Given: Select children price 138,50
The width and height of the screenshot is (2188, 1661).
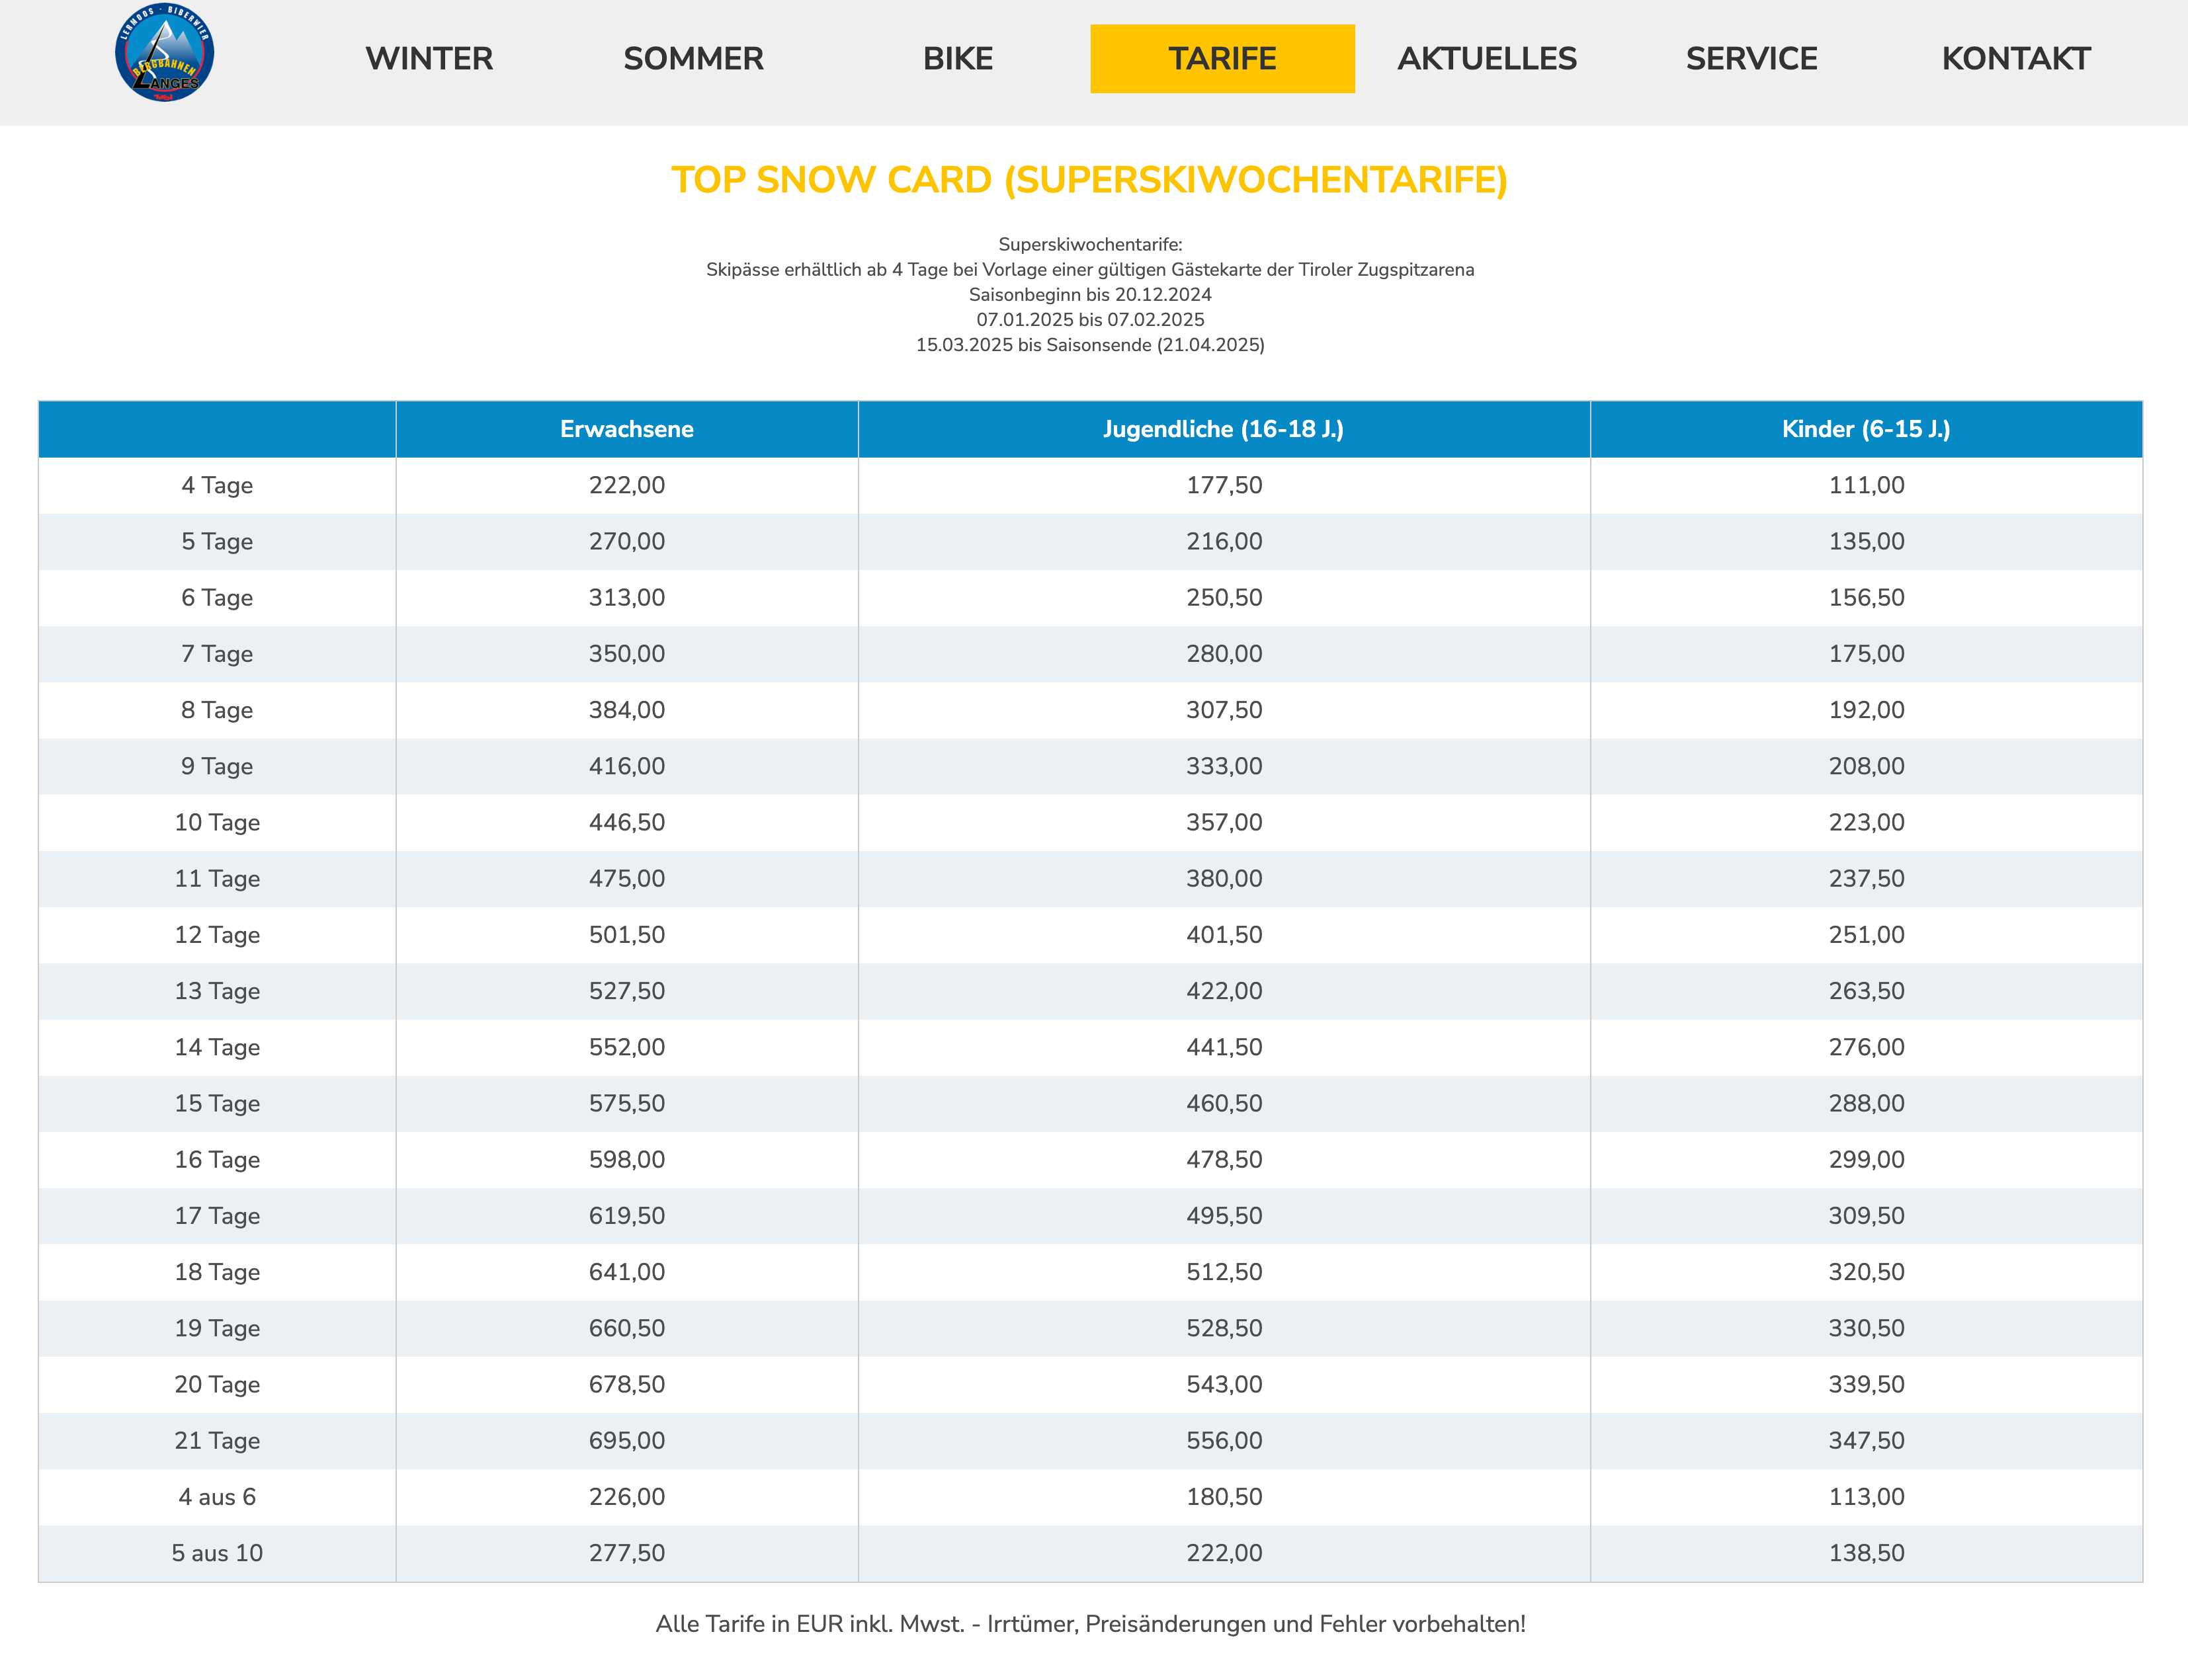Looking at the screenshot, I should (1867, 1555).
